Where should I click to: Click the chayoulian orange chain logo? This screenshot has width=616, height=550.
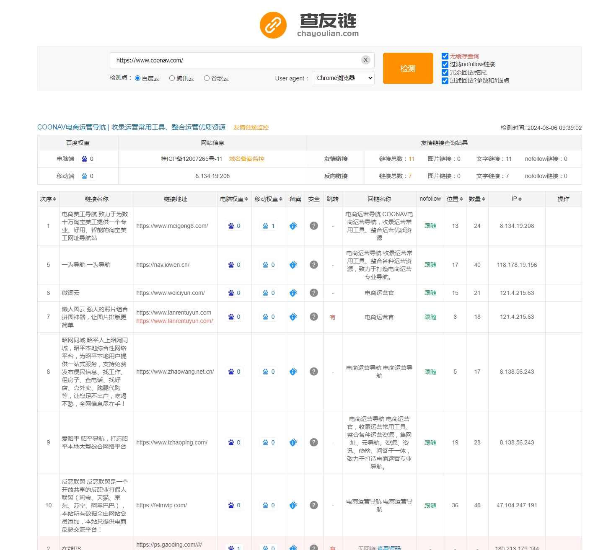pyautogui.click(x=273, y=25)
